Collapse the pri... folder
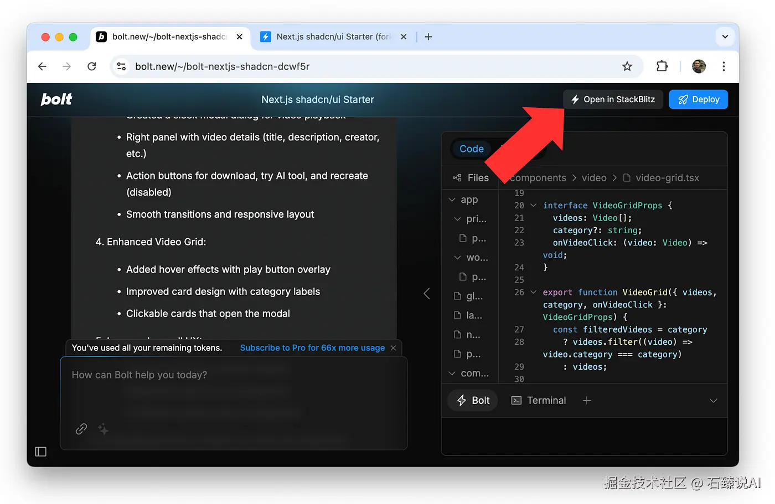The image size is (775, 504). click(x=458, y=219)
